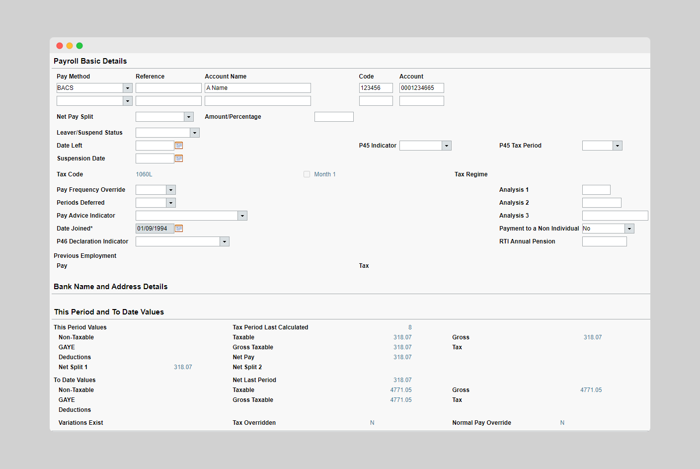The image size is (700, 469).
Task: Click the RTI Annual Pension input field
Action: (604, 241)
